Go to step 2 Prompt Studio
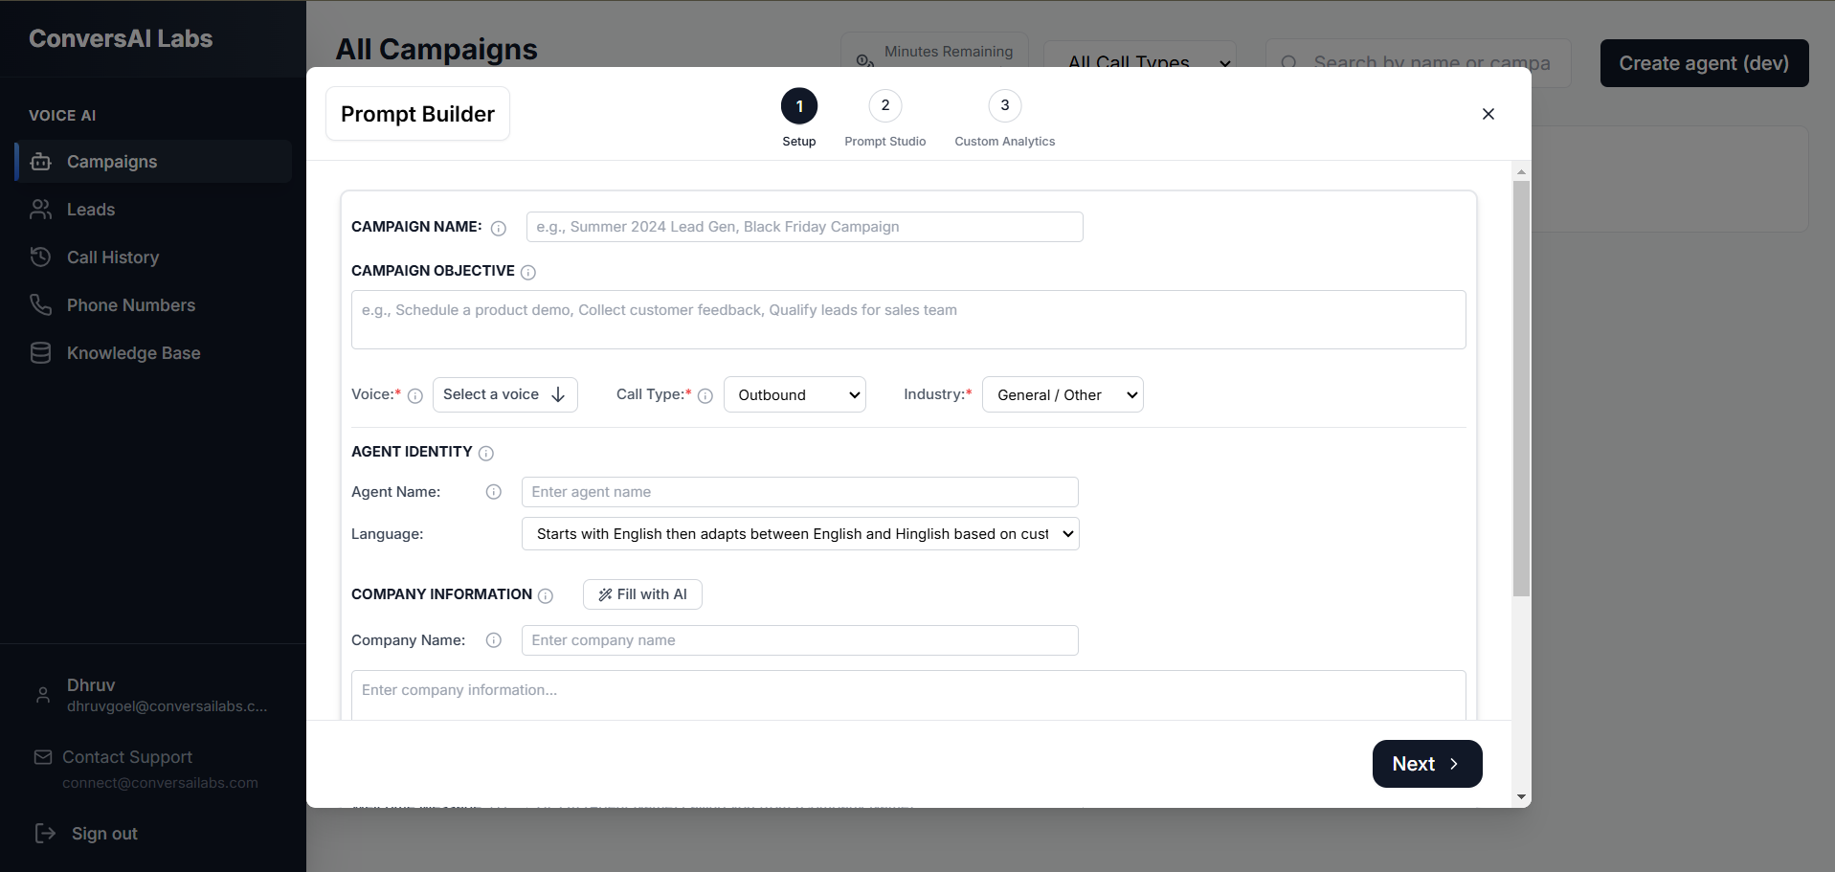The image size is (1835, 872). (x=885, y=105)
